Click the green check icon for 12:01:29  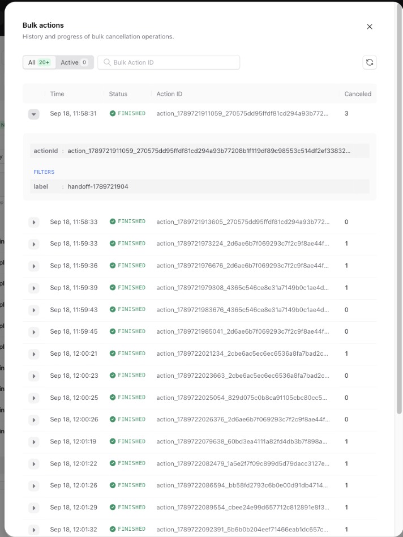pyautogui.click(x=113, y=507)
